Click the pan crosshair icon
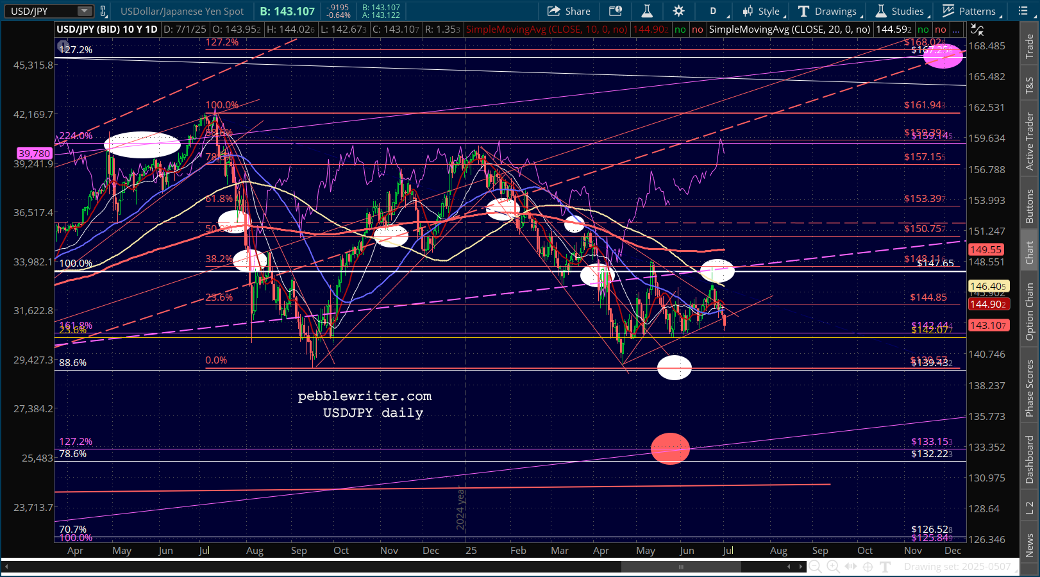This screenshot has width=1040, height=577. (868, 566)
